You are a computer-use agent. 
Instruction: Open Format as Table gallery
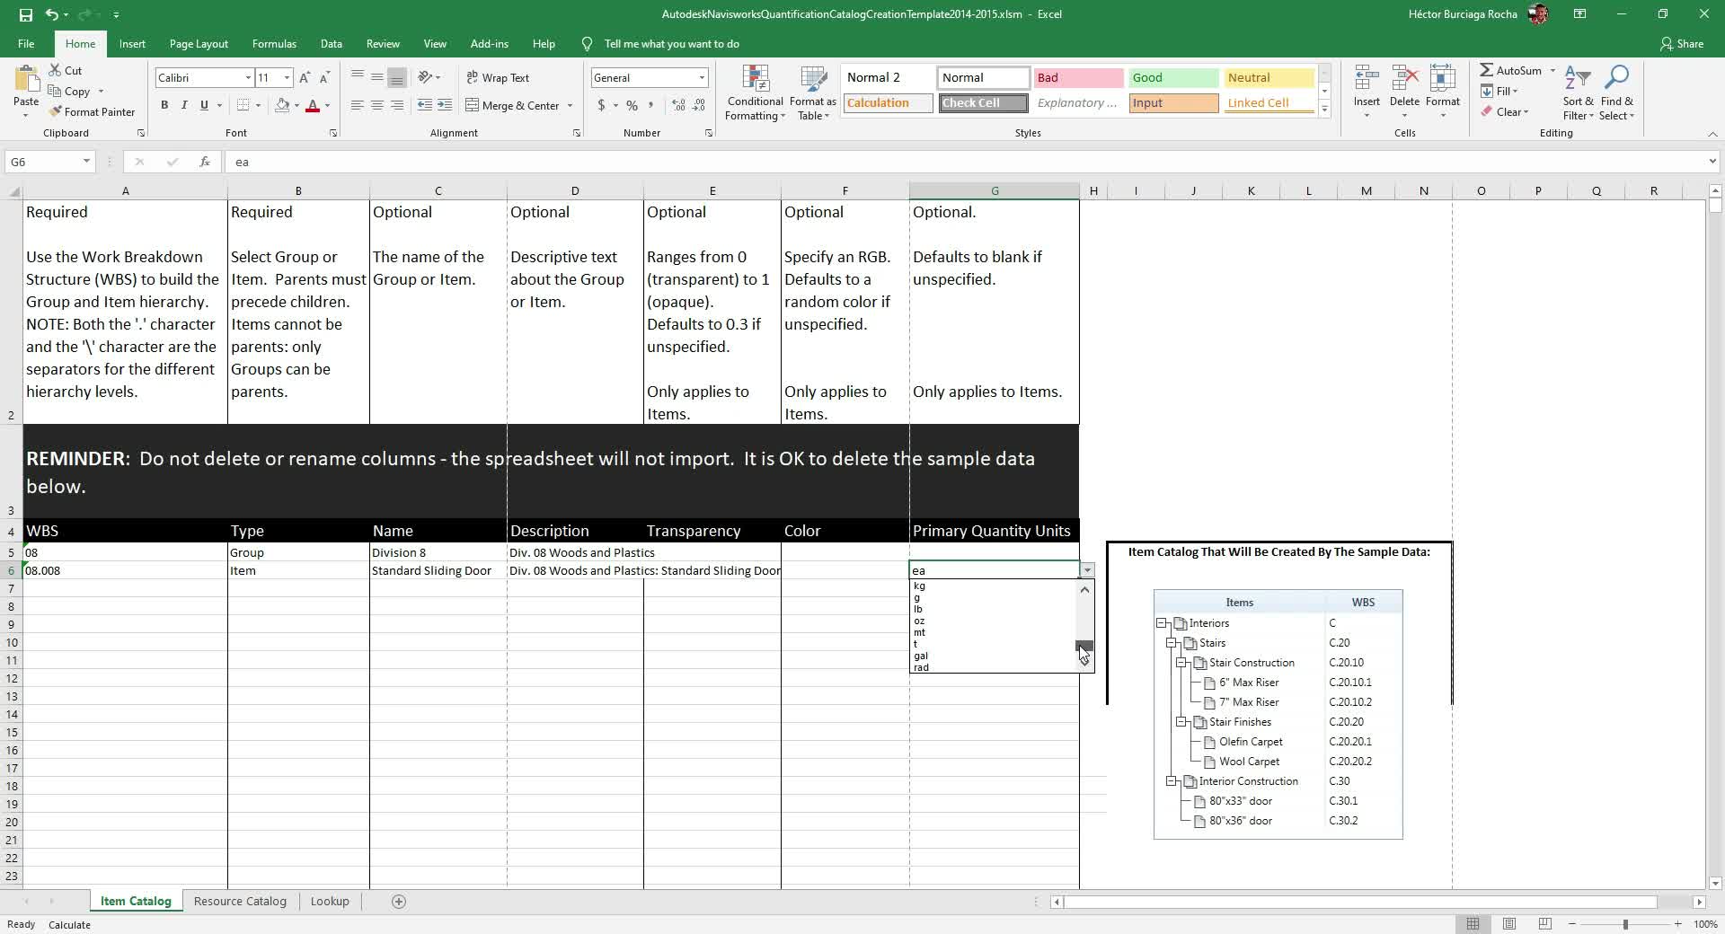click(x=813, y=93)
